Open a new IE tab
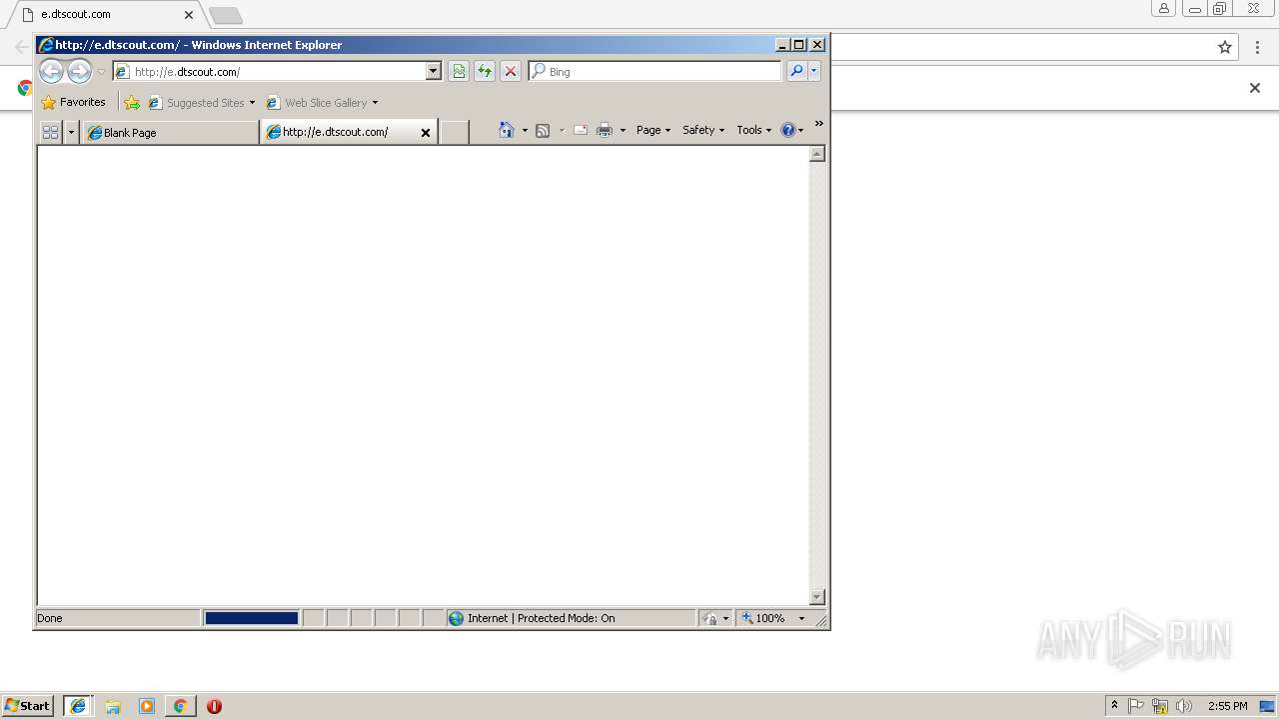The height and width of the screenshot is (719, 1279). [455, 132]
